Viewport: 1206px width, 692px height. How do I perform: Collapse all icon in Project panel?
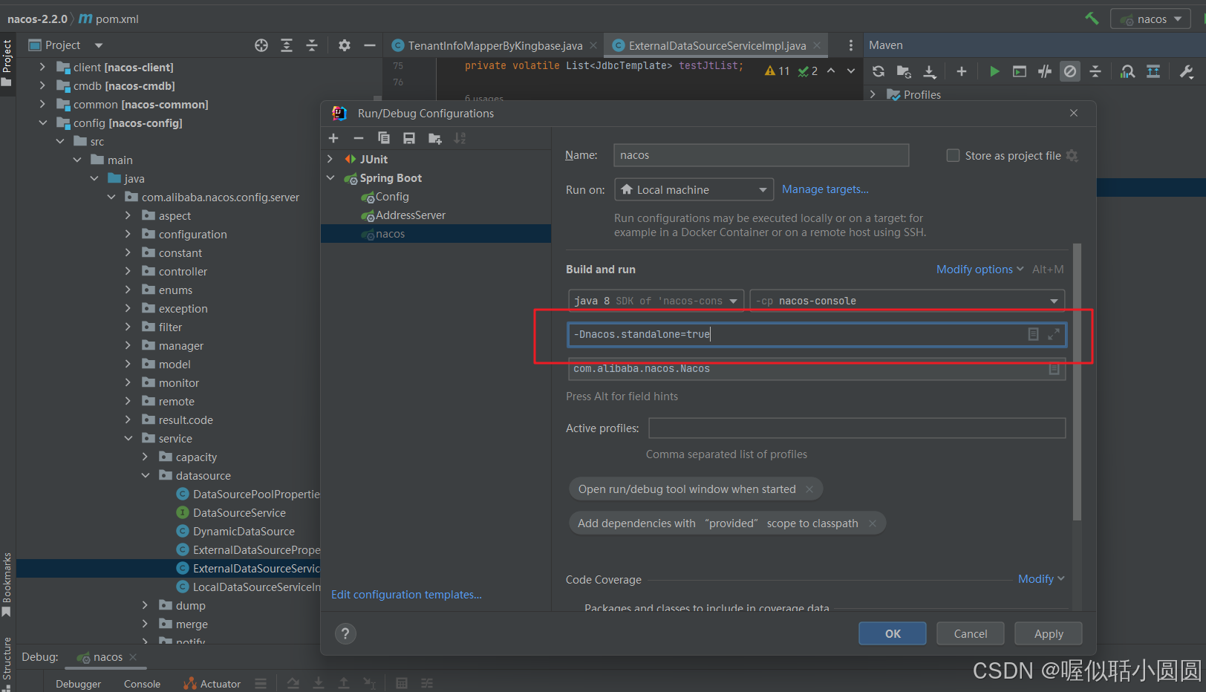pyautogui.click(x=312, y=45)
